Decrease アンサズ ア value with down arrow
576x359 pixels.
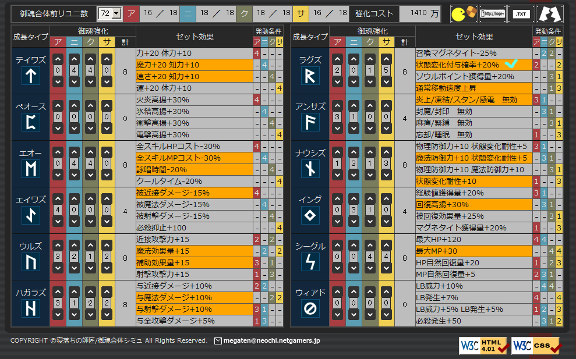(337, 128)
